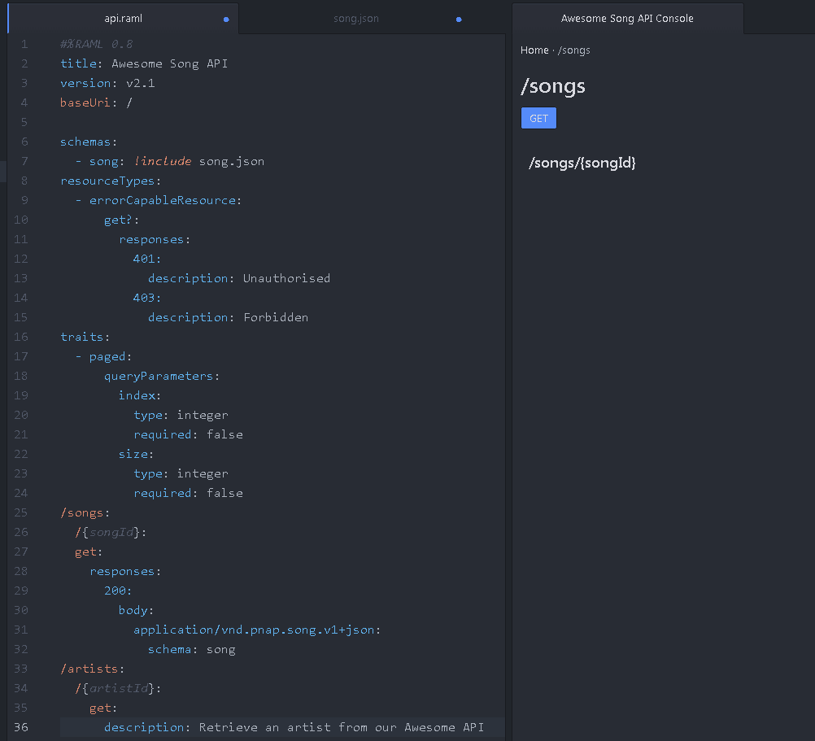
Task: Click 'application/vnd.pnap.song.v1+json:' media type
Action: [x=257, y=630]
